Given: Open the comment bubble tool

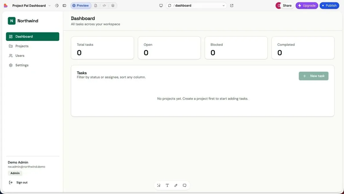Looking at the screenshot, I should (x=185, y=185).
